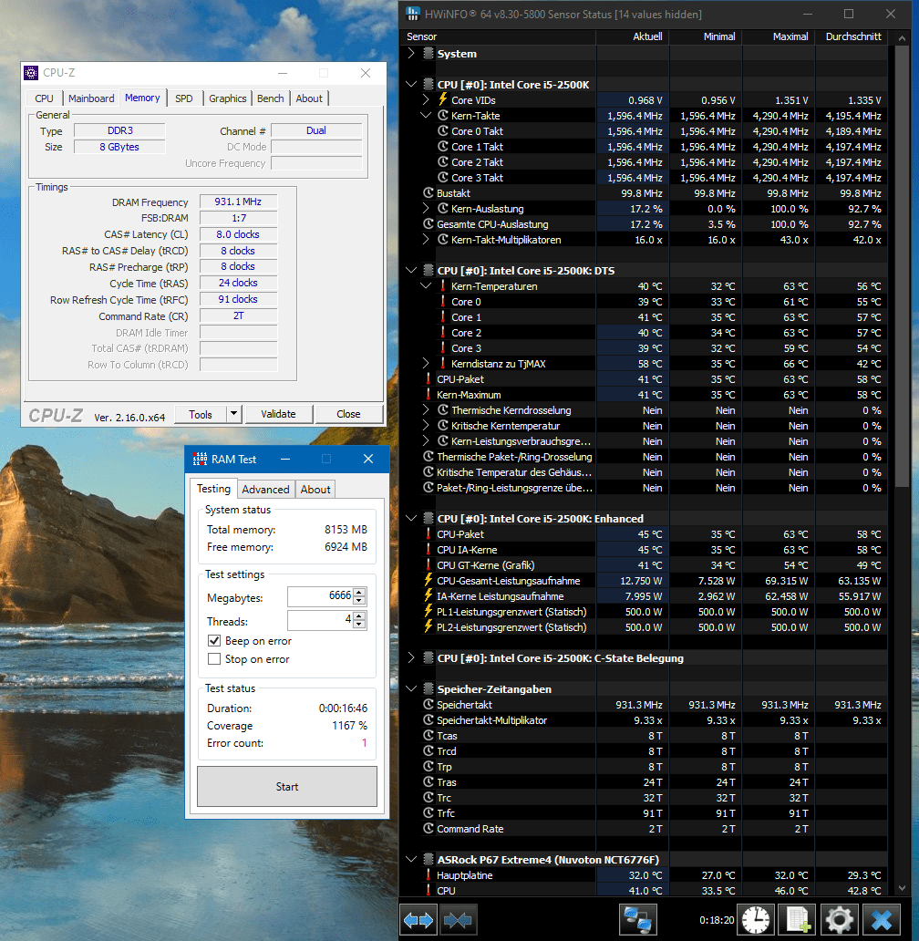Image resolution: width=919 pixels, height=941 pixels.
Task: Expand the Kern-Auslastung row
Action: click(x=426, y=208)
